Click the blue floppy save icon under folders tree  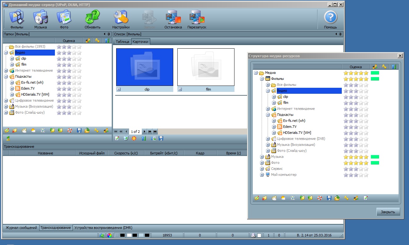point(79,130)
